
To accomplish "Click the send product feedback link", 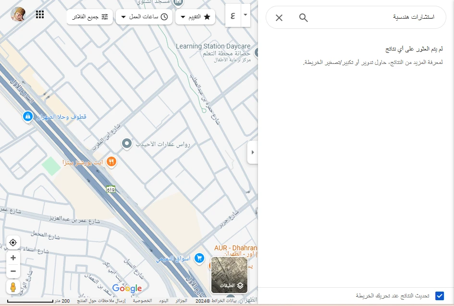I will (x=101, y=301).
